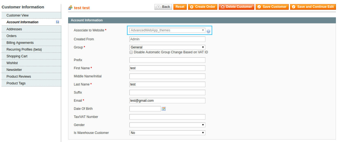Select the Product Reviews tab
Viewport: 340px width, 142px height.
pyautogui.click(x=19, y=77)
